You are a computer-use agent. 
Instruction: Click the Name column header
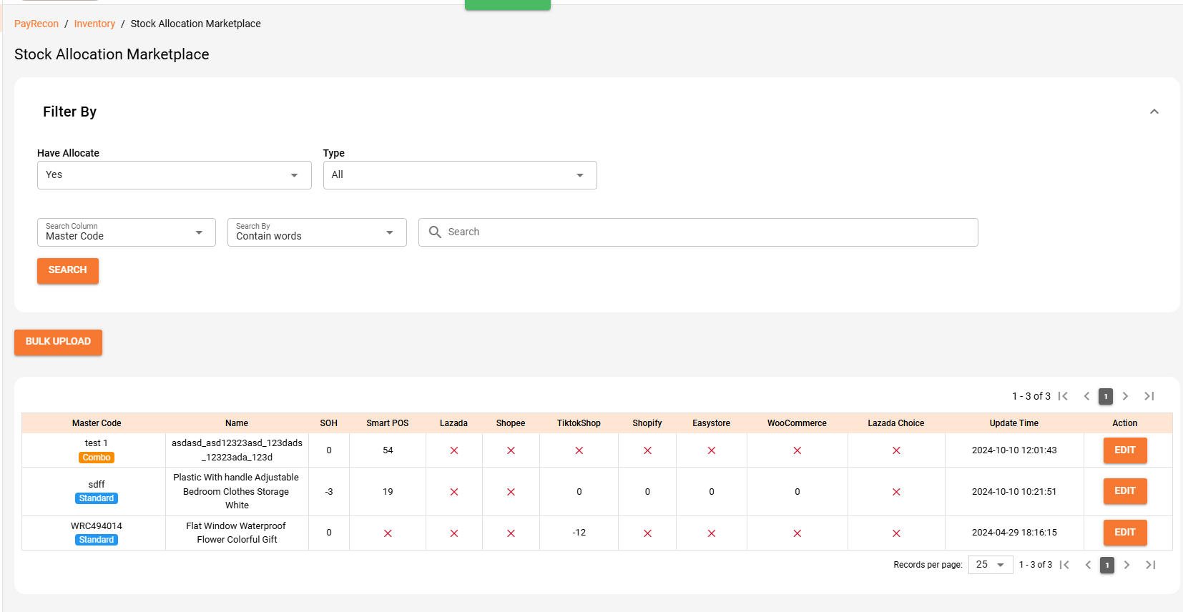237,423
